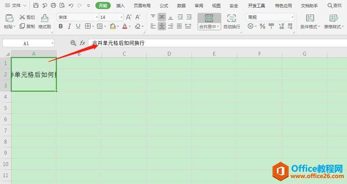Open the 文档助手 tab
Image resolution: width=347 pixels, height=184 pixels.
pos(310,5)
